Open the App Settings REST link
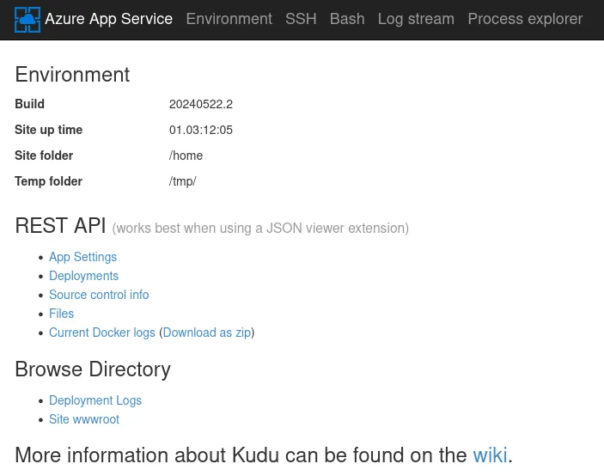 82,257
